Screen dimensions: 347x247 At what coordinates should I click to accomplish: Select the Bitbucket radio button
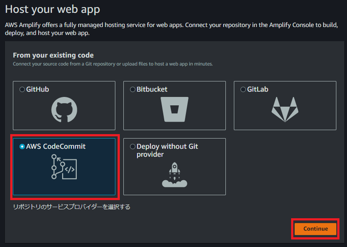(x=133, y=89)
